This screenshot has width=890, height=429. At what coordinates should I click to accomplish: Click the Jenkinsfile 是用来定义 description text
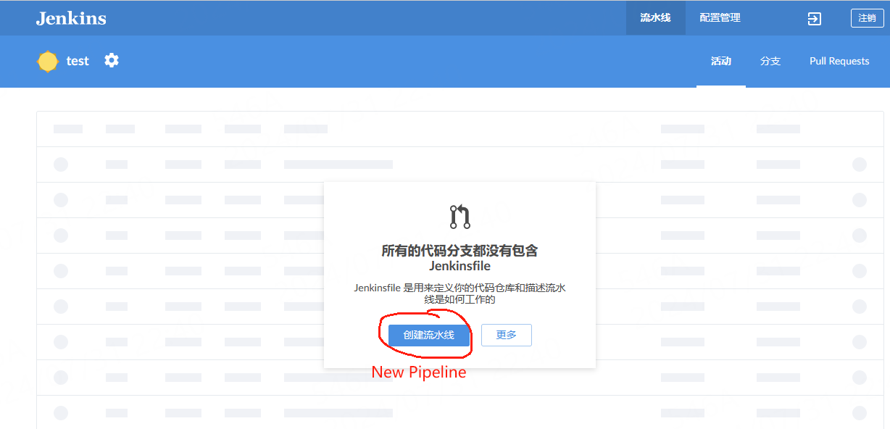459,293
